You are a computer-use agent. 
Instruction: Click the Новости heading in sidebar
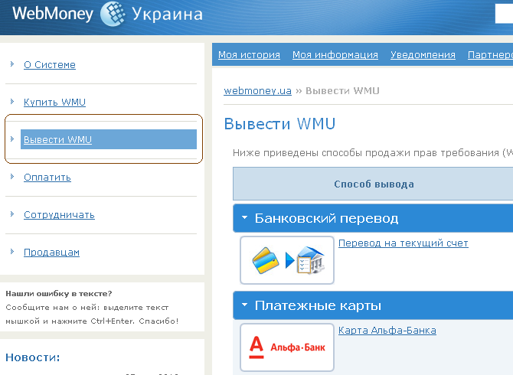coord(33,357)
